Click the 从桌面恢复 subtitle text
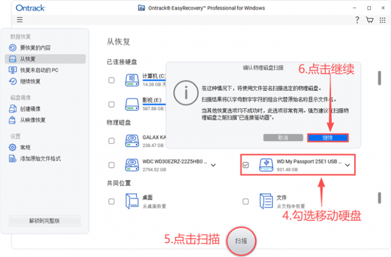391x257 pixels. pos(154,206)
